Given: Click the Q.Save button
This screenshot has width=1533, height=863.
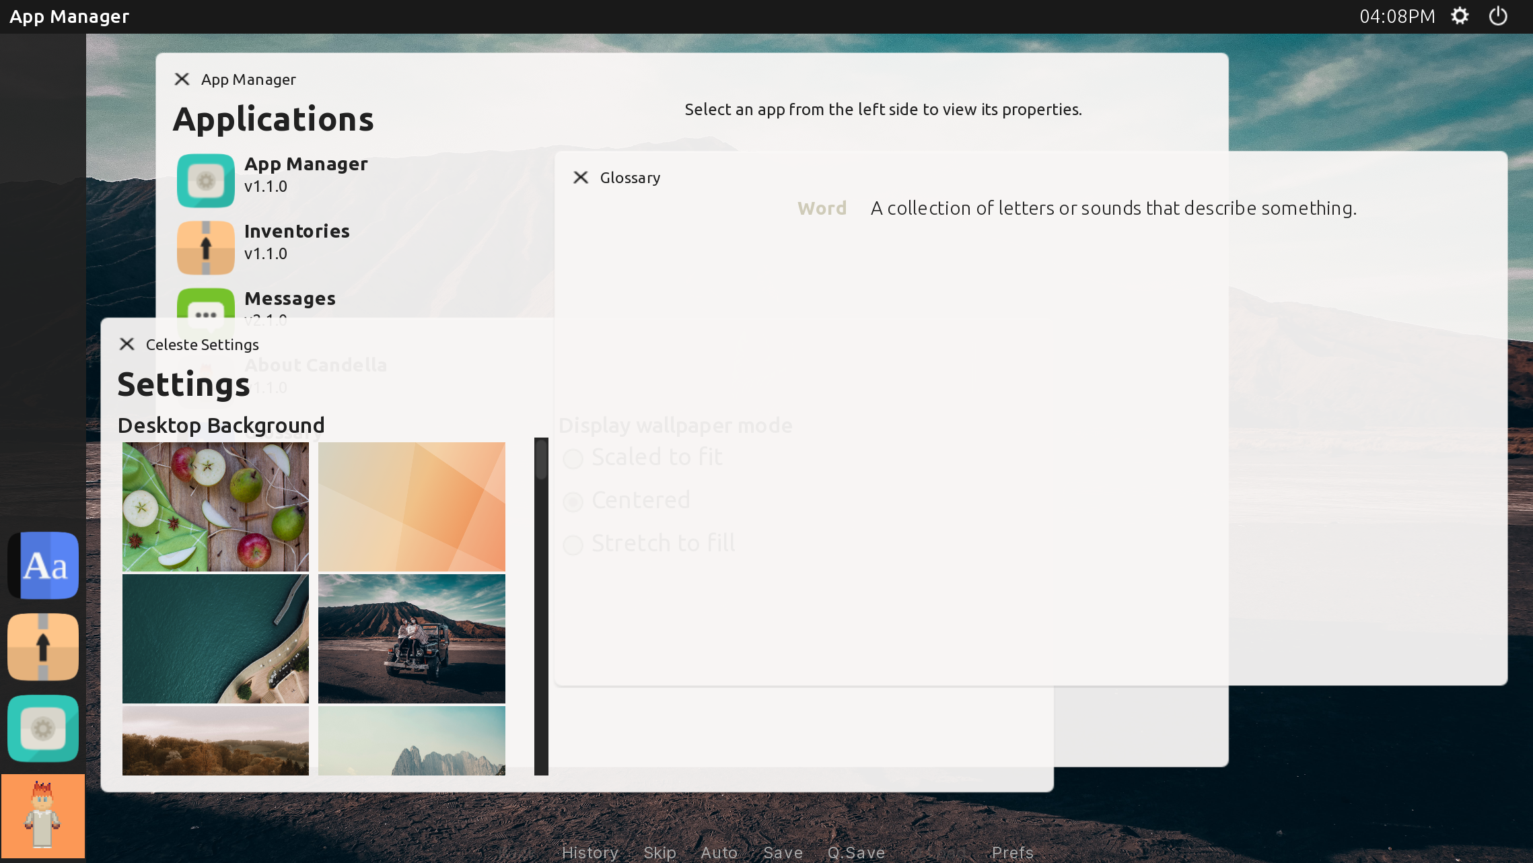Looking at the screenshot, I should click(856, 852).
